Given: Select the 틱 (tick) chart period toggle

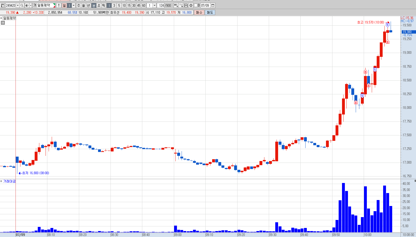Looking at the screenshot, I should click(104, 5).
